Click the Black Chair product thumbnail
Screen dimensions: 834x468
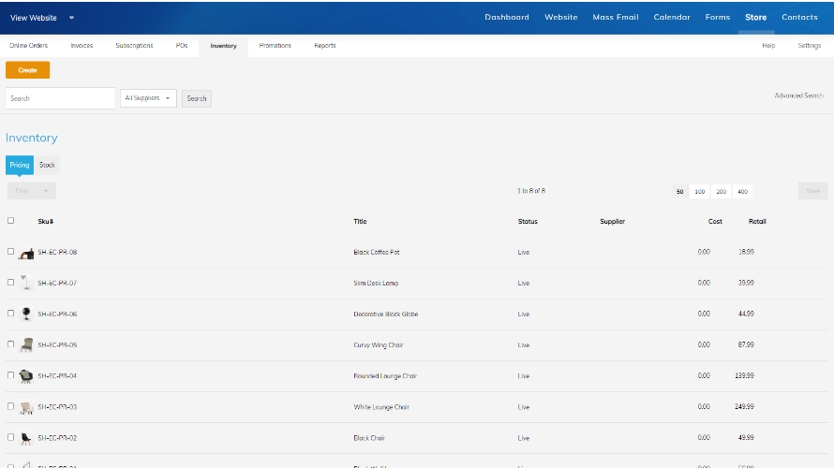tap(26, 437)
